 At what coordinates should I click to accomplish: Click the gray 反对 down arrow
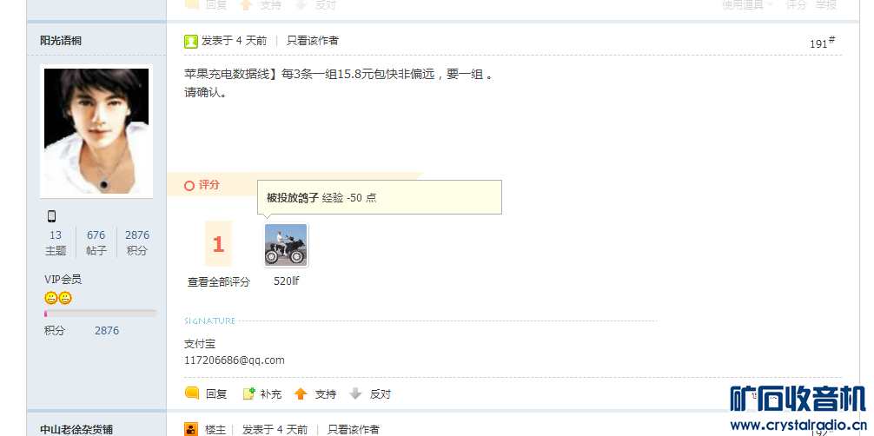(x=355, y=394)
